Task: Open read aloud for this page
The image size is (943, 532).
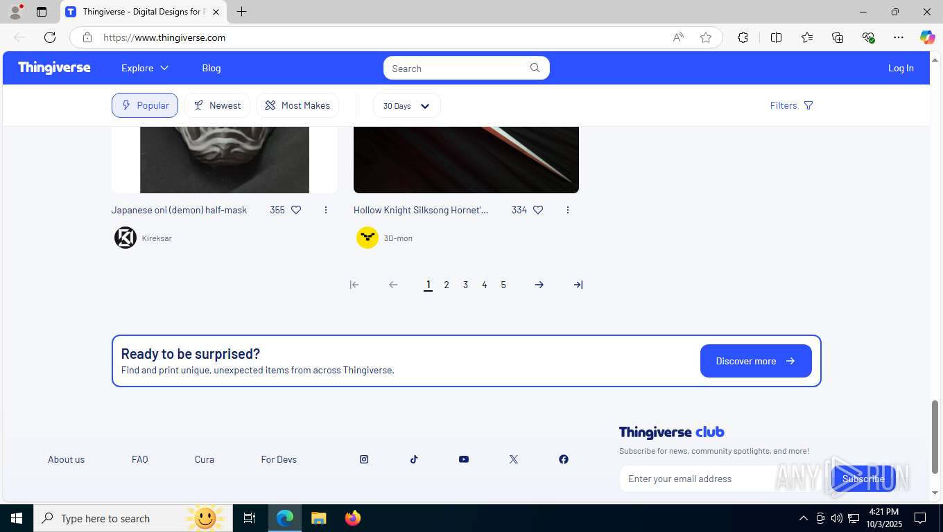Action: [678, 37]
